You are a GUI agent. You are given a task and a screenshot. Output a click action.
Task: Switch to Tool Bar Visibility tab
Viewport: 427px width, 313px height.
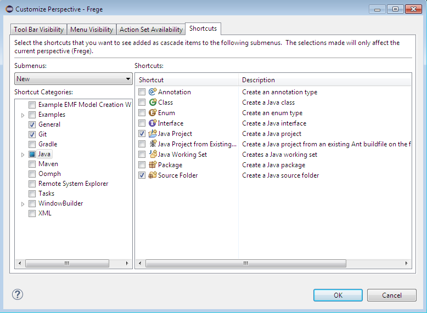tap(38, 30)
